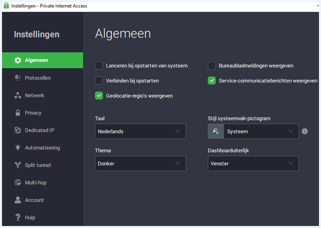321x228 pixels.
Task: Uncheck Geolocatie-regio's weergeven
Action: pos(99,95)
